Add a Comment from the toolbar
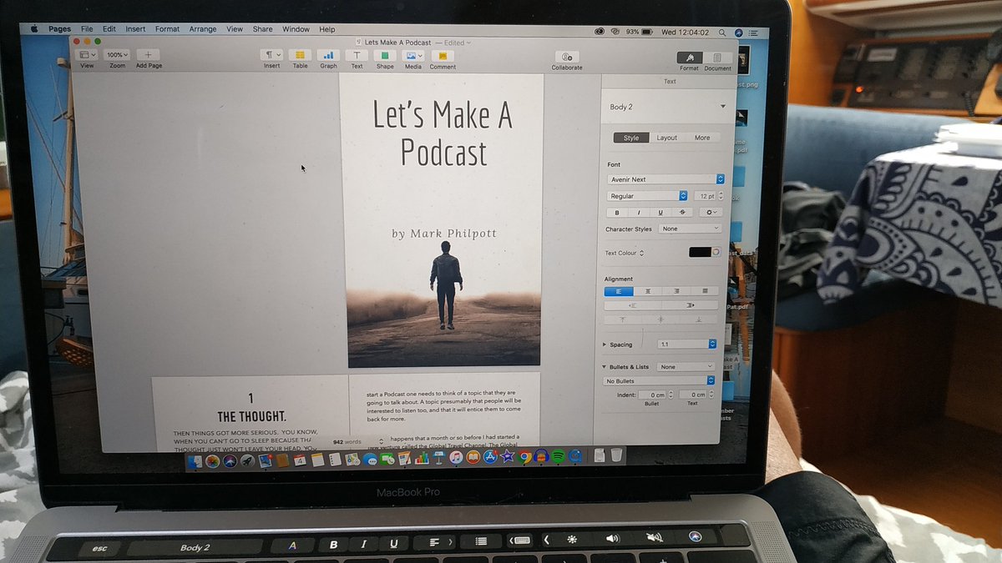 tap(443, 55)
